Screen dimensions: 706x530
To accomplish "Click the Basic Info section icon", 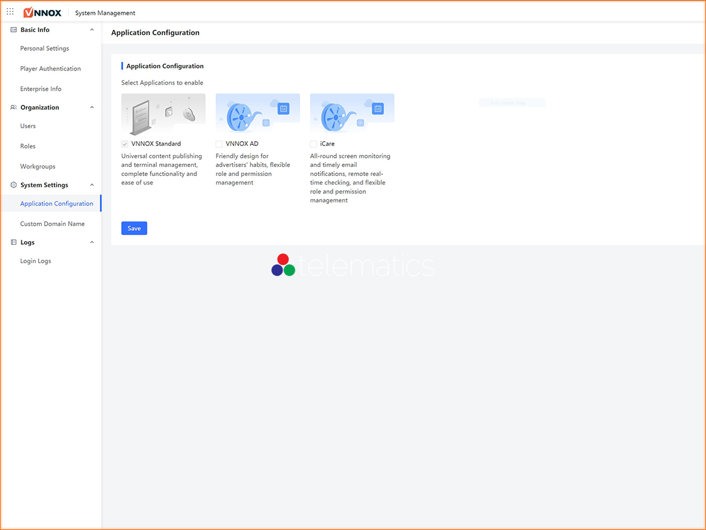I will (13, 29).
